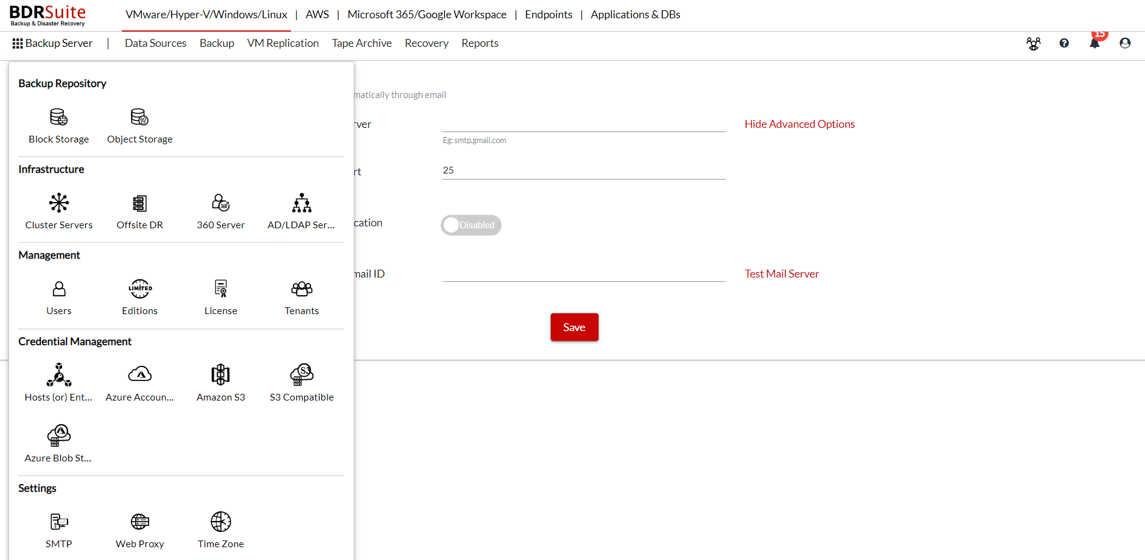Open Editions page
The height and width of the screenshot is (560, 1145).
(x=140, y=298)
